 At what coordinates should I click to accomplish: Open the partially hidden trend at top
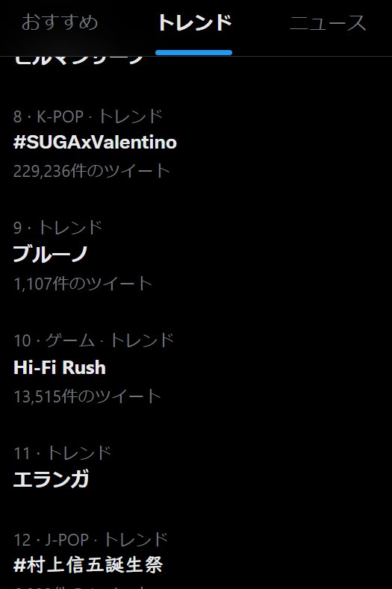79,61
